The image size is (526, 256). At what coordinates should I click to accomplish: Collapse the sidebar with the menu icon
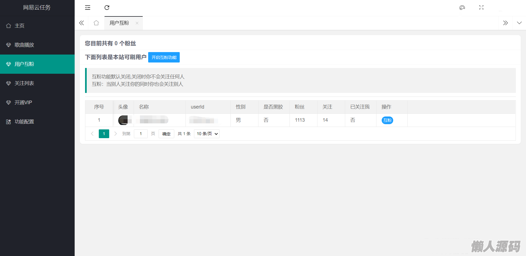88,8
